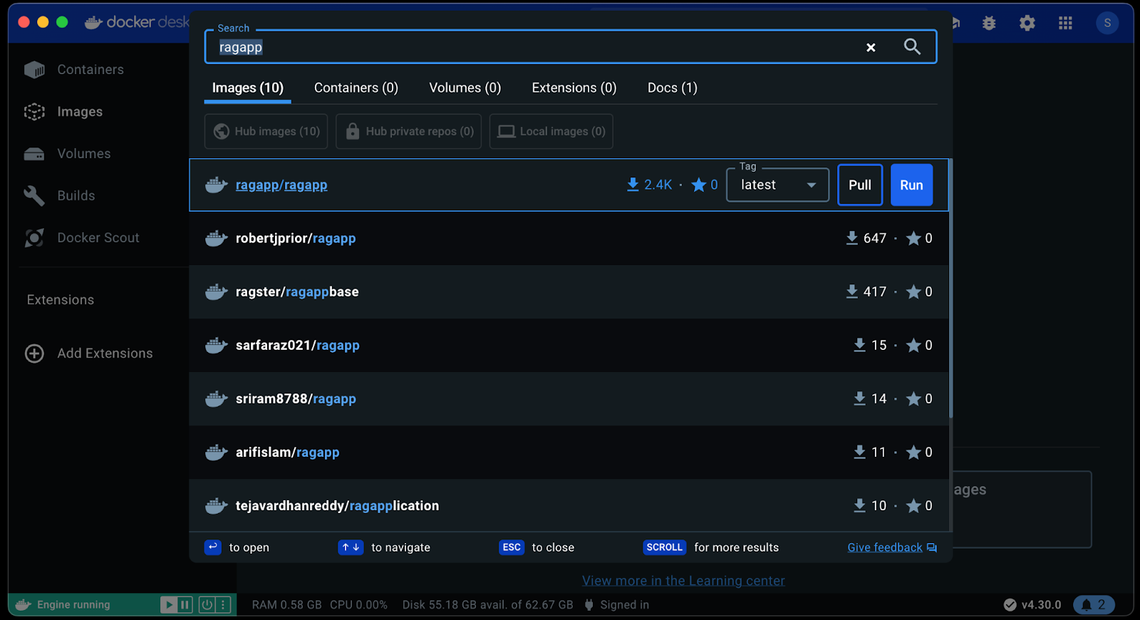1140x620 pixels.
Task: Click the whale icon beside sriram8788/ragapp
Action: point(217,399)
